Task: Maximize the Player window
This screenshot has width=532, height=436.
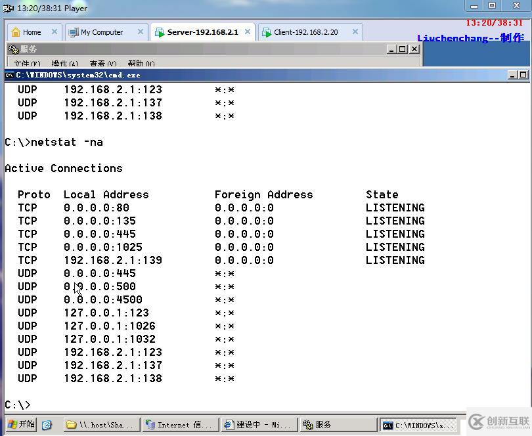Action: point(492,5)
